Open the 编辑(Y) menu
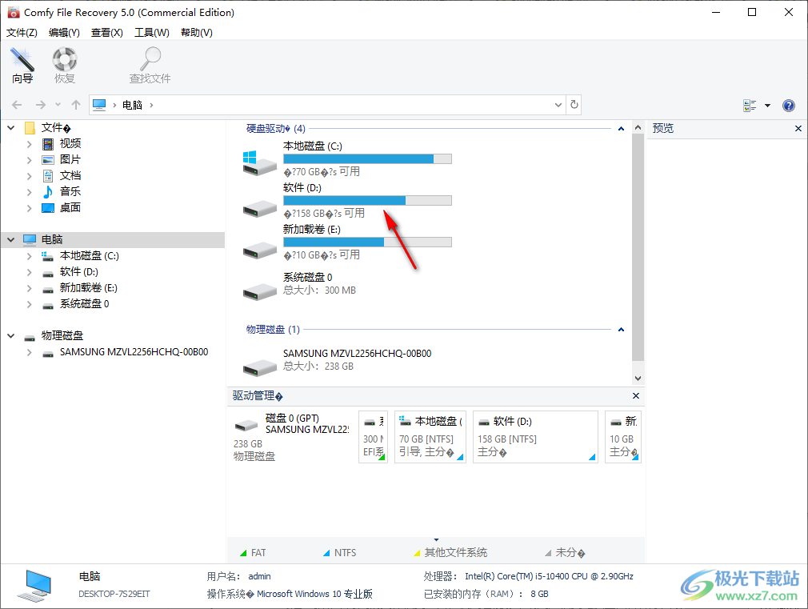This screenshot has height=609, width=808. tap(64, 33)
